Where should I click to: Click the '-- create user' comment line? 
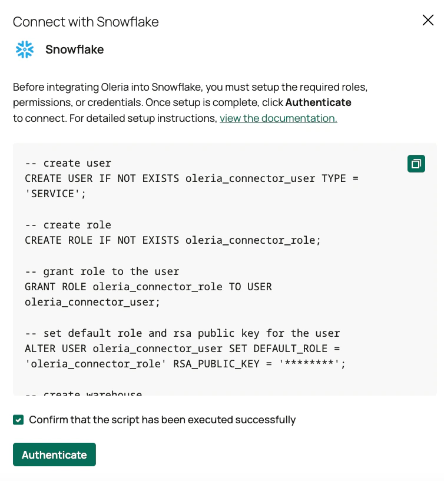coord(68,163)
